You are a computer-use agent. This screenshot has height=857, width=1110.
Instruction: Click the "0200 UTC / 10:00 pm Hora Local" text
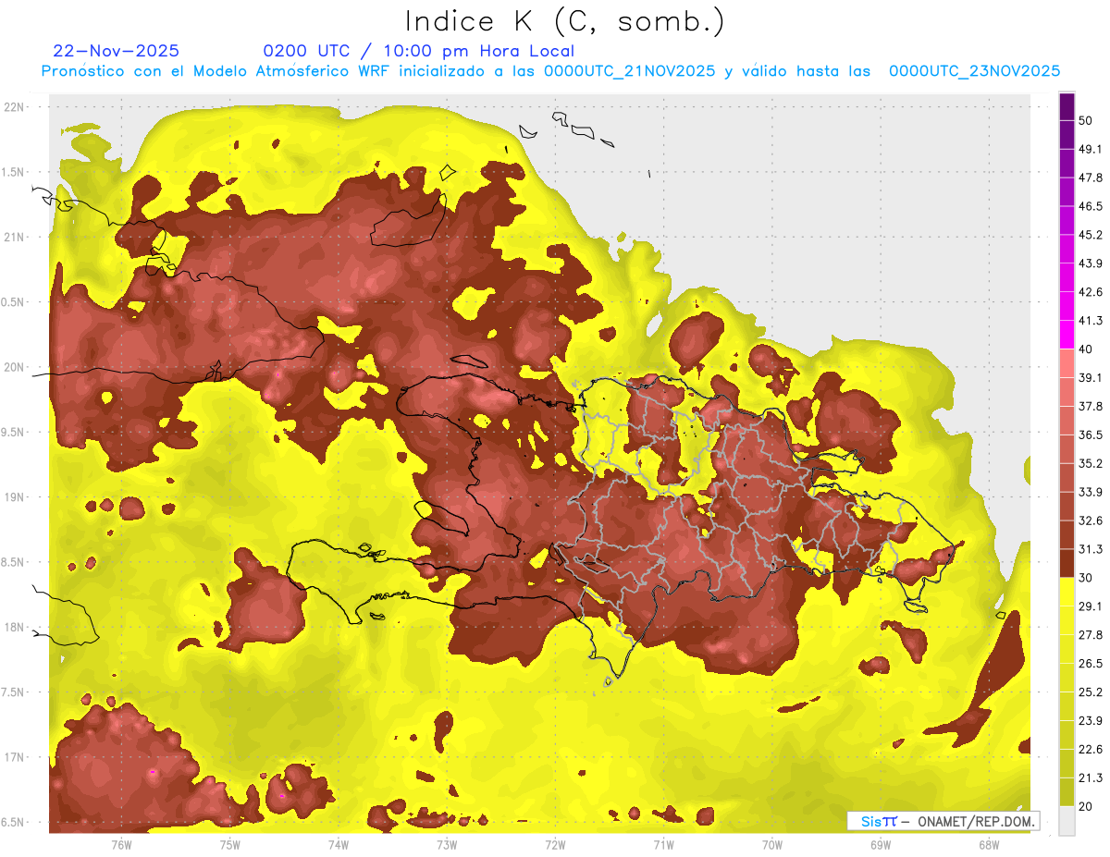click(418, 51)
